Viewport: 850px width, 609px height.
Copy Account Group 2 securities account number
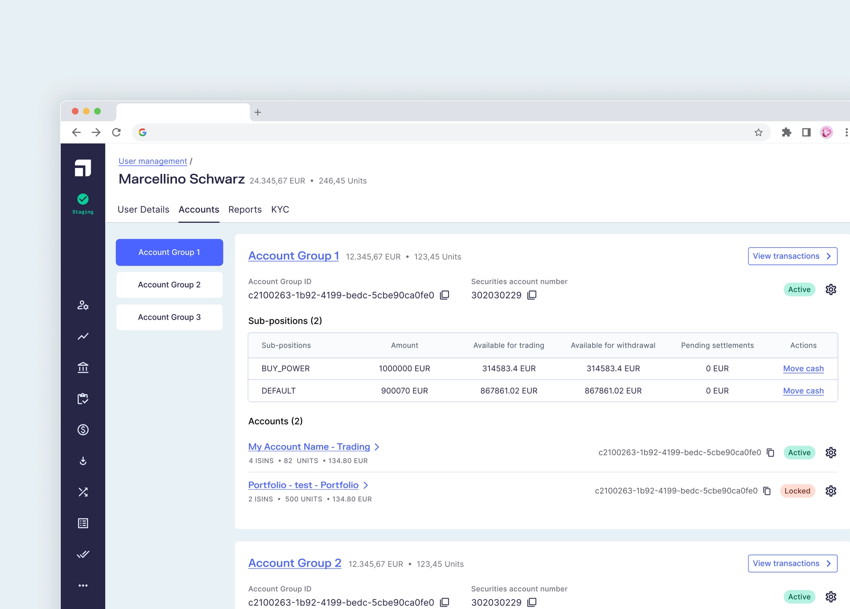(x=532, y=602)
